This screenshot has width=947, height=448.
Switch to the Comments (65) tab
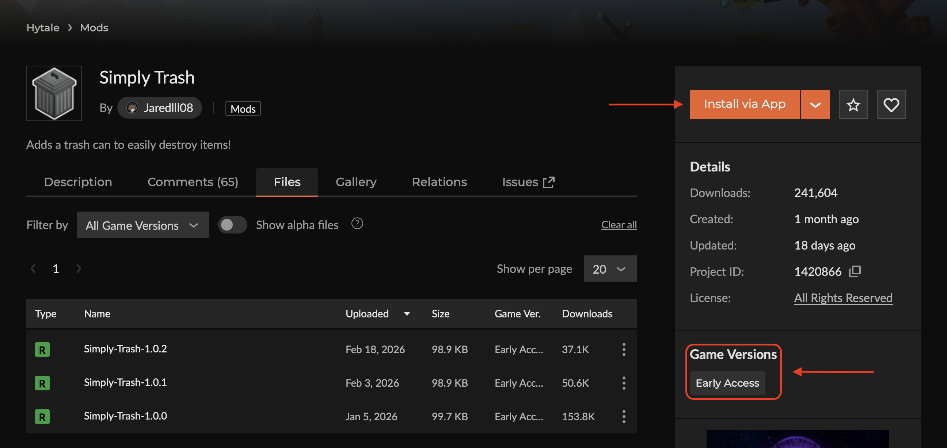click(x=193, y=182)
